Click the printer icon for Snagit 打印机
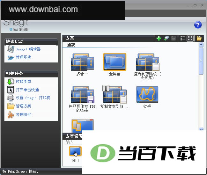The width and height of the screenshot is (207, 175). [x=11, y=98]
